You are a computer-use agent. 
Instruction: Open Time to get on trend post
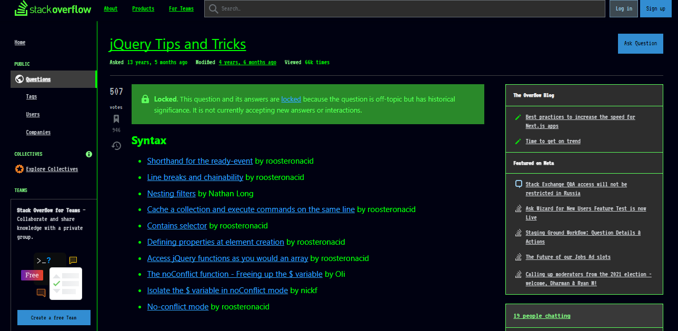pos(553,141)
